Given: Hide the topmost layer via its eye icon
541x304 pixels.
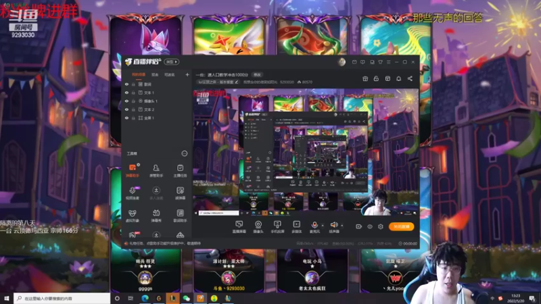Looking at the screenshot, I should click(x=126, y=84).
